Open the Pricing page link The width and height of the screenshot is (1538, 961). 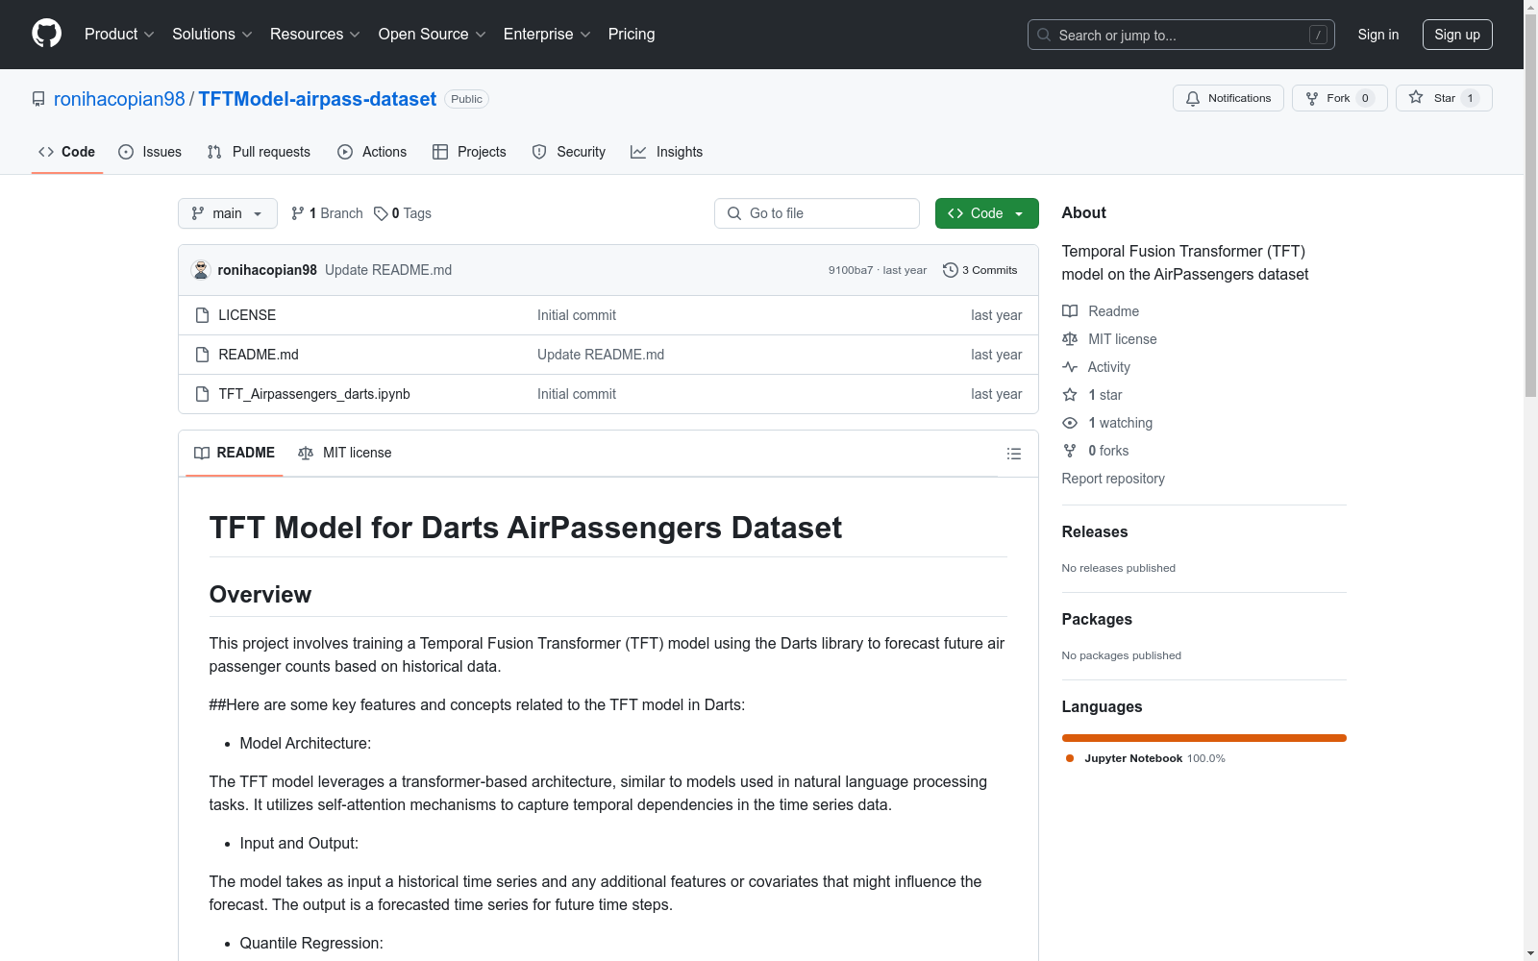(x=632, y=34)
